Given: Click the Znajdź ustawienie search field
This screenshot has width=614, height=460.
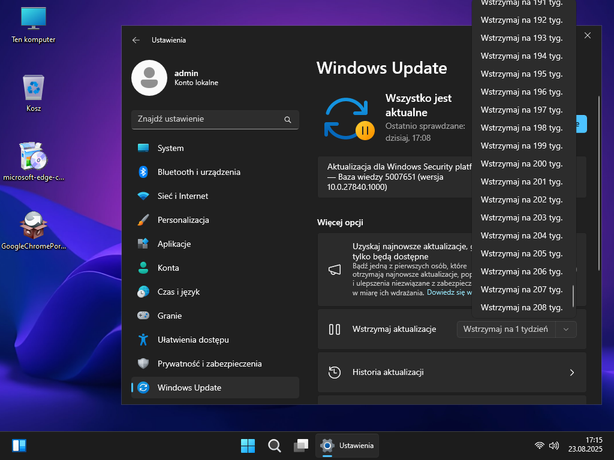Looking at the screenshot, I should pos(207,119).
